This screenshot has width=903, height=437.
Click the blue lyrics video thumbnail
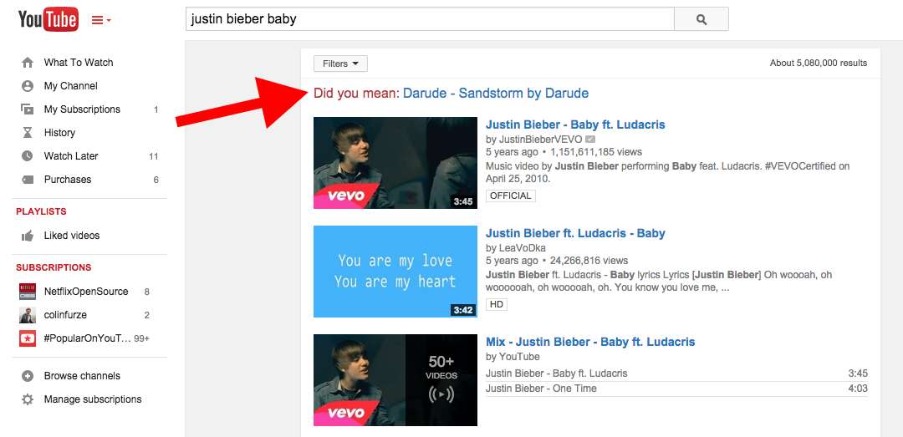click(x=395, y=272)
